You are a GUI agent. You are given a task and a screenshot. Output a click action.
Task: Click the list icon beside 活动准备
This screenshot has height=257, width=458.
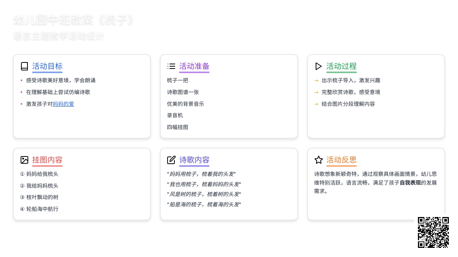pyautogui.click(x=171, y=66)
